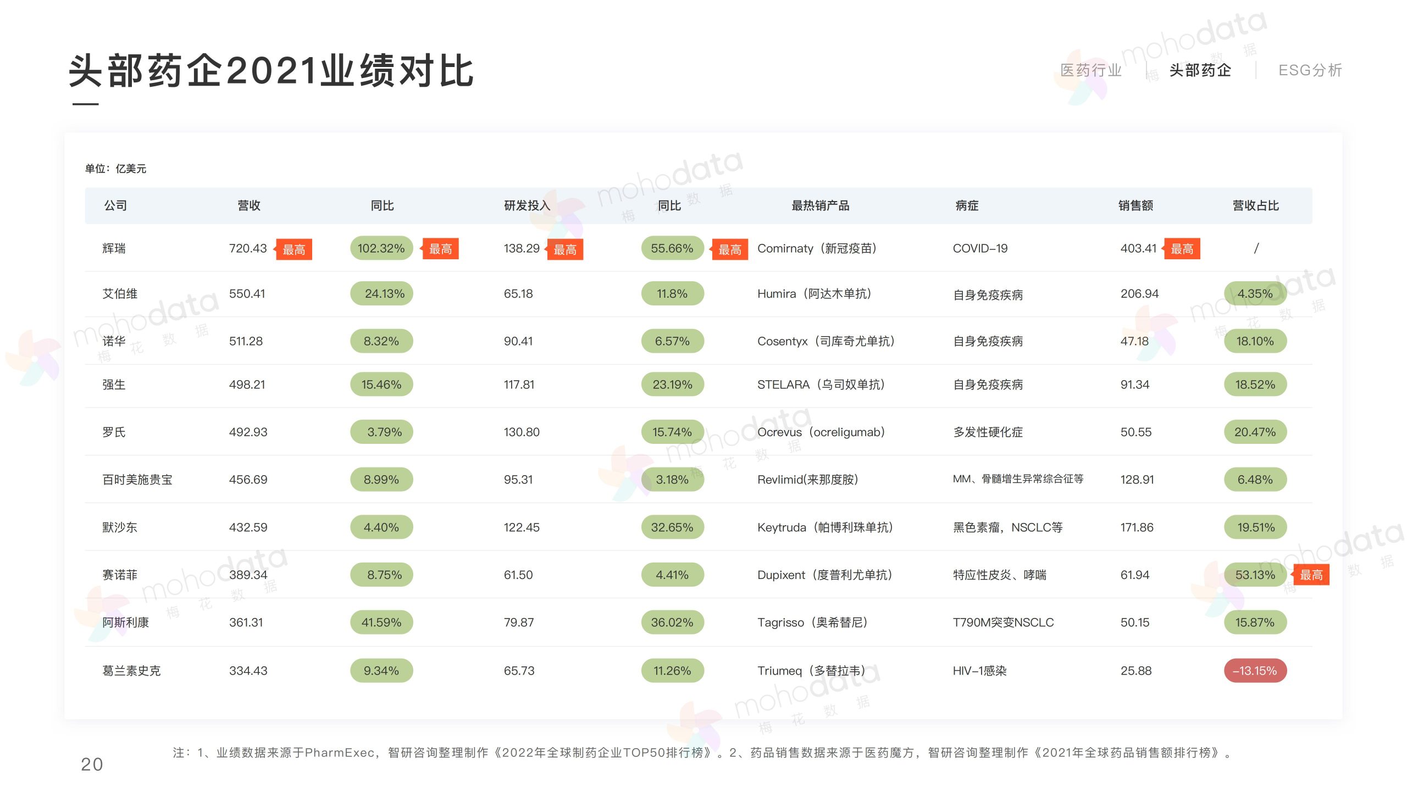
Task: Click the 最高 tag next to 53.13%
Action: (x=1311, y=575)
